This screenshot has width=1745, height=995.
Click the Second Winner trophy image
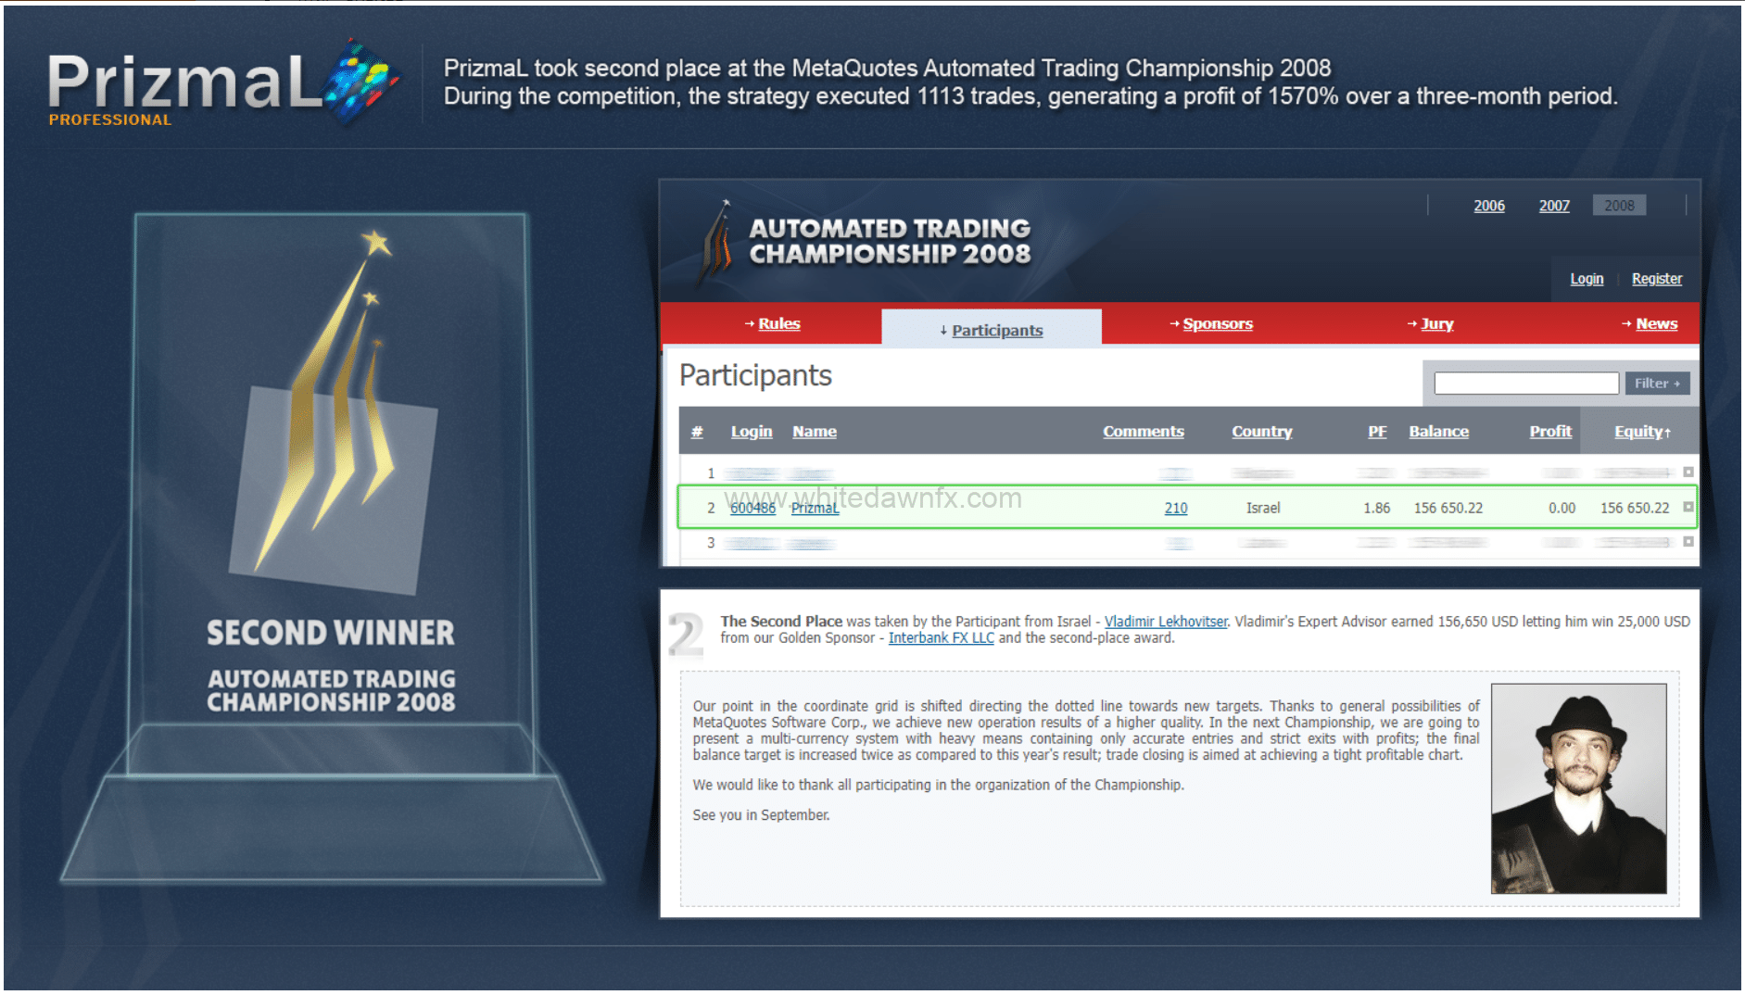click(x=332, y=547)
